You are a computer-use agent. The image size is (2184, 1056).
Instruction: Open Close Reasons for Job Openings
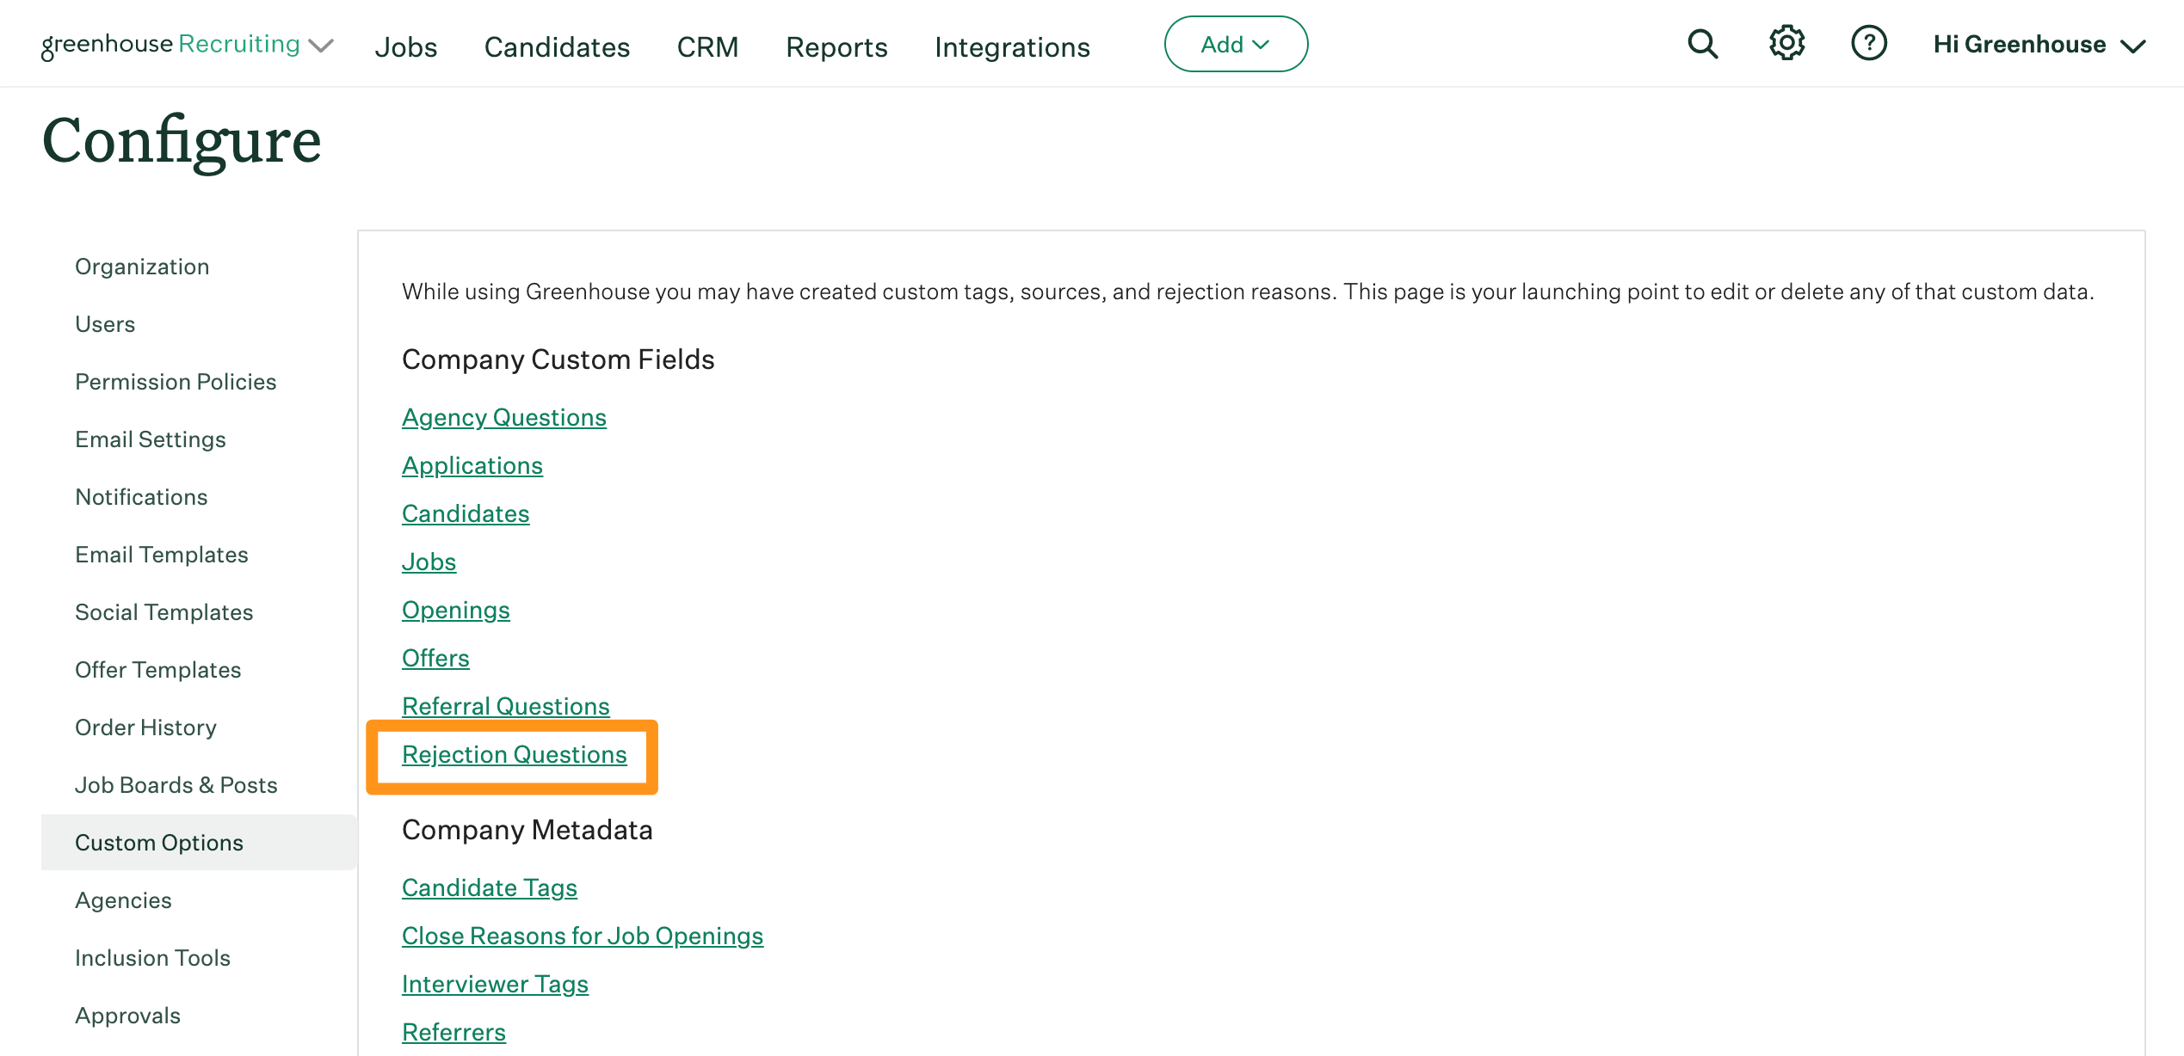click(x=582, y=936)
